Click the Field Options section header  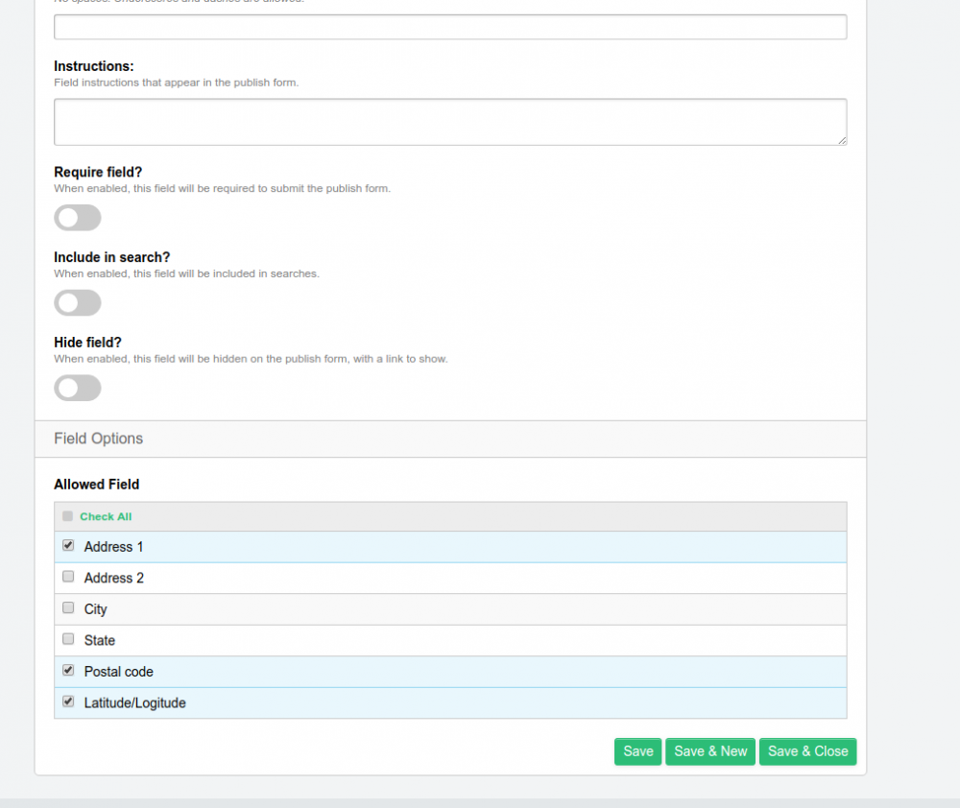pos(450,439)
